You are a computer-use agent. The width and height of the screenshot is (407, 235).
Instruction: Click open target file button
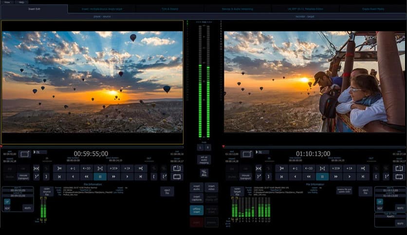tap(237, 191)
